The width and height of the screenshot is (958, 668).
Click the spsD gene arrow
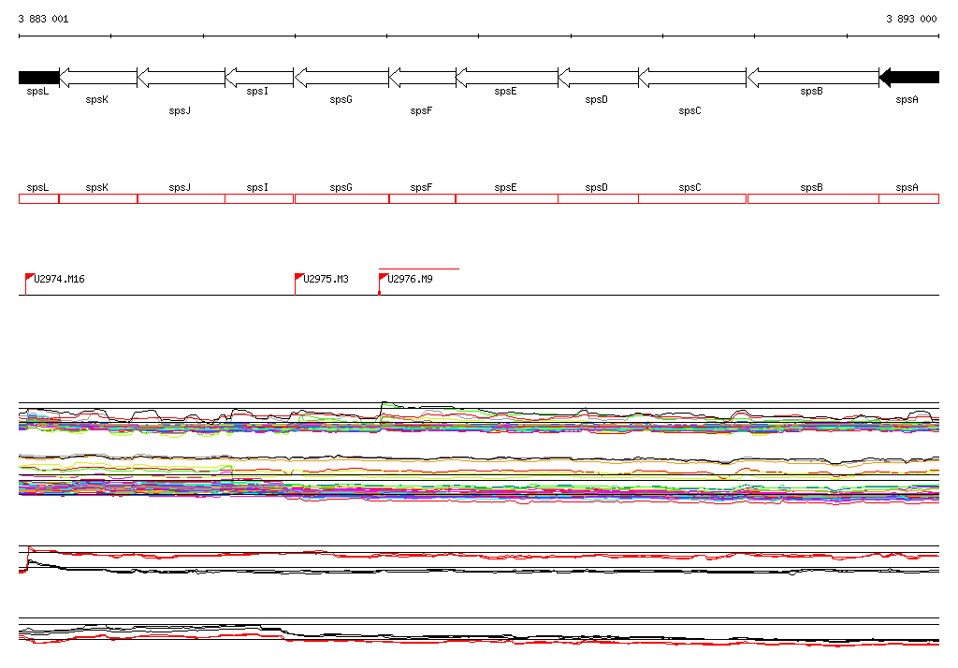[598, 78]
